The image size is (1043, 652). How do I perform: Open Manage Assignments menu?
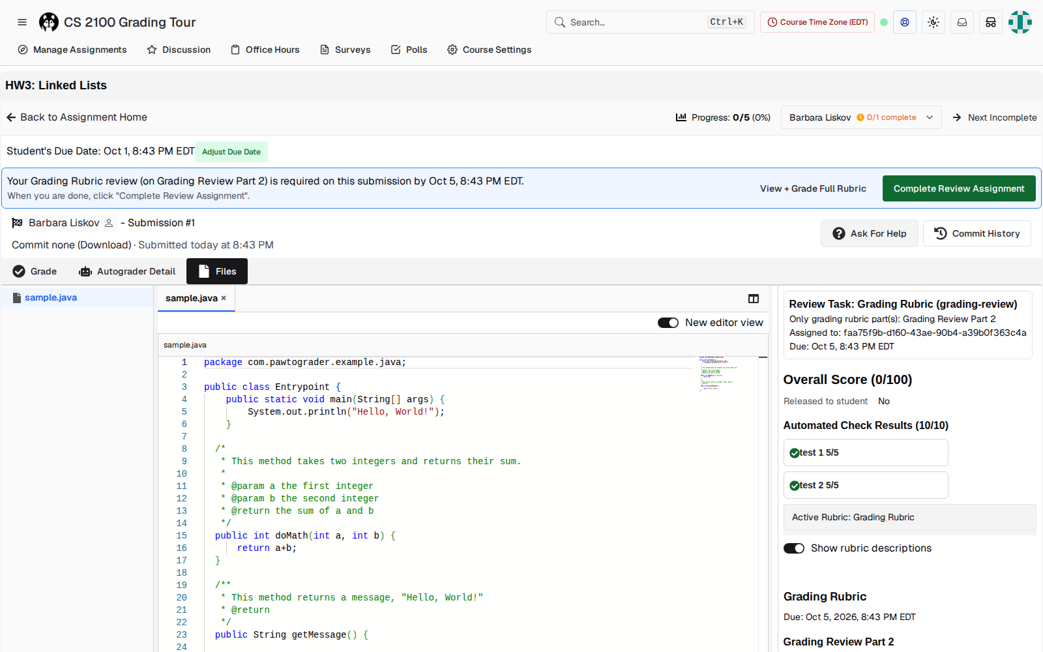[72, 50]
